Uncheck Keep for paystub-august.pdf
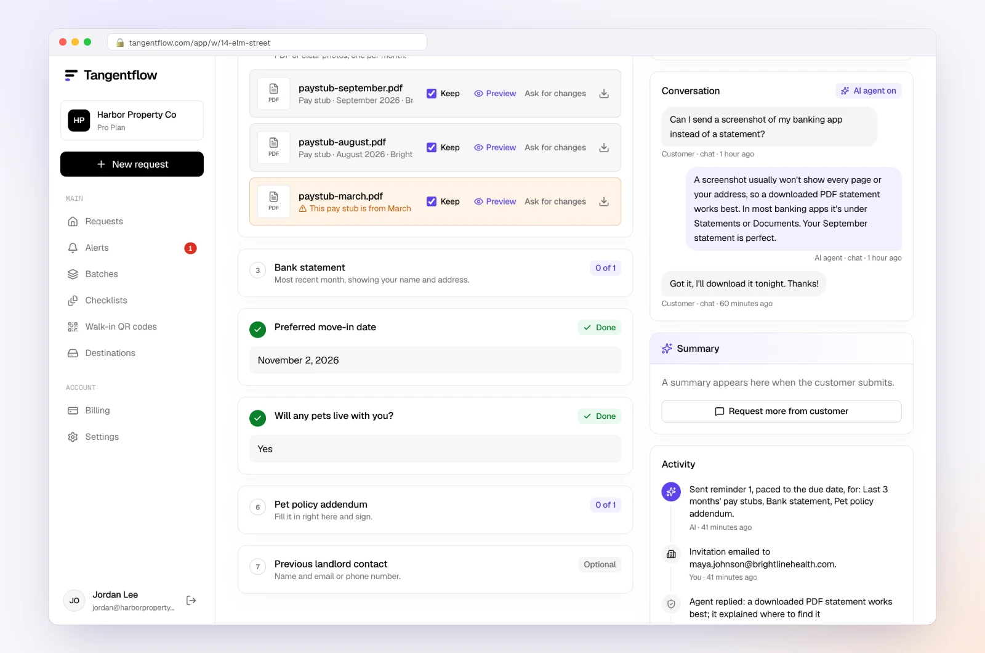The image size is (985, 653). [x=432, y=148]
